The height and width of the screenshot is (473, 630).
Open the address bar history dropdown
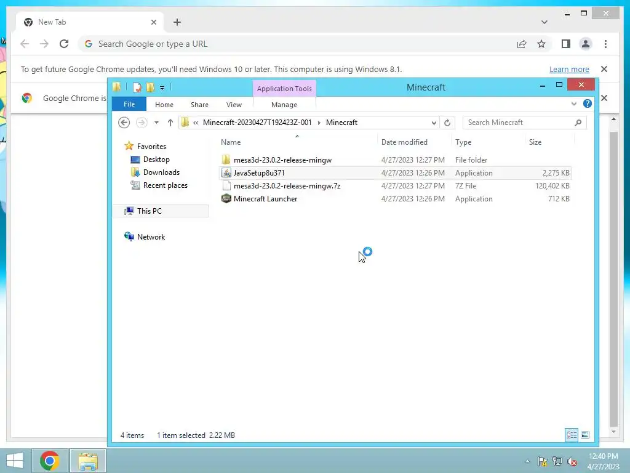pos(434,123)
